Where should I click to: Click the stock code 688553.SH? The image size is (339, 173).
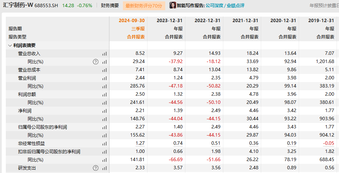[x=46, y=5]
